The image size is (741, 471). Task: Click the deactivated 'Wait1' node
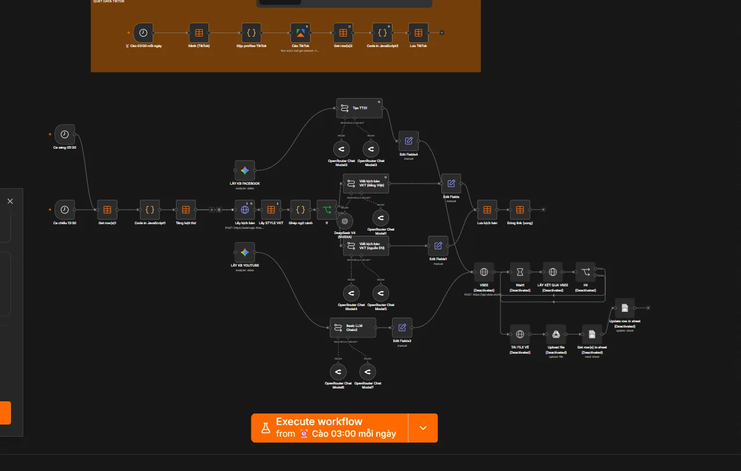click(x=520, y=272)
